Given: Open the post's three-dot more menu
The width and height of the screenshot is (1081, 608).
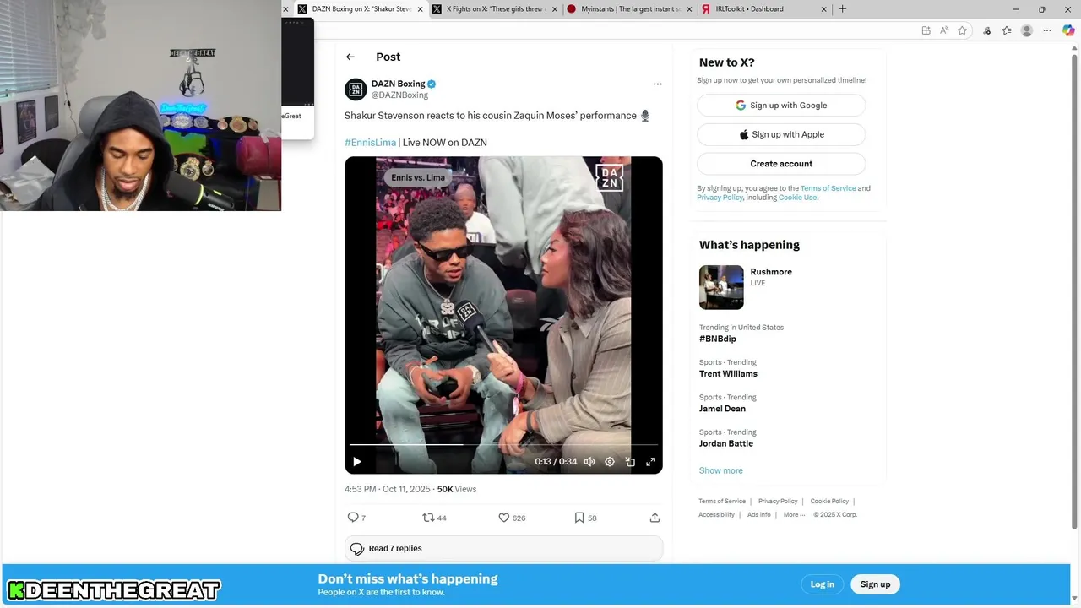Looking at the screenshot, I should [x=657, y=84].
